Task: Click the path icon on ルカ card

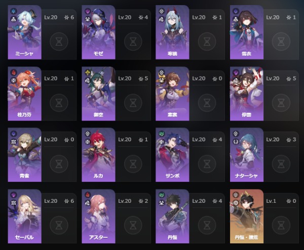Action: click(88, 142)
